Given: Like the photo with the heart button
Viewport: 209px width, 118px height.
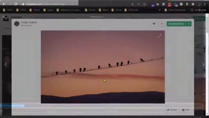Looking at the screenshot, I should 154,24.
